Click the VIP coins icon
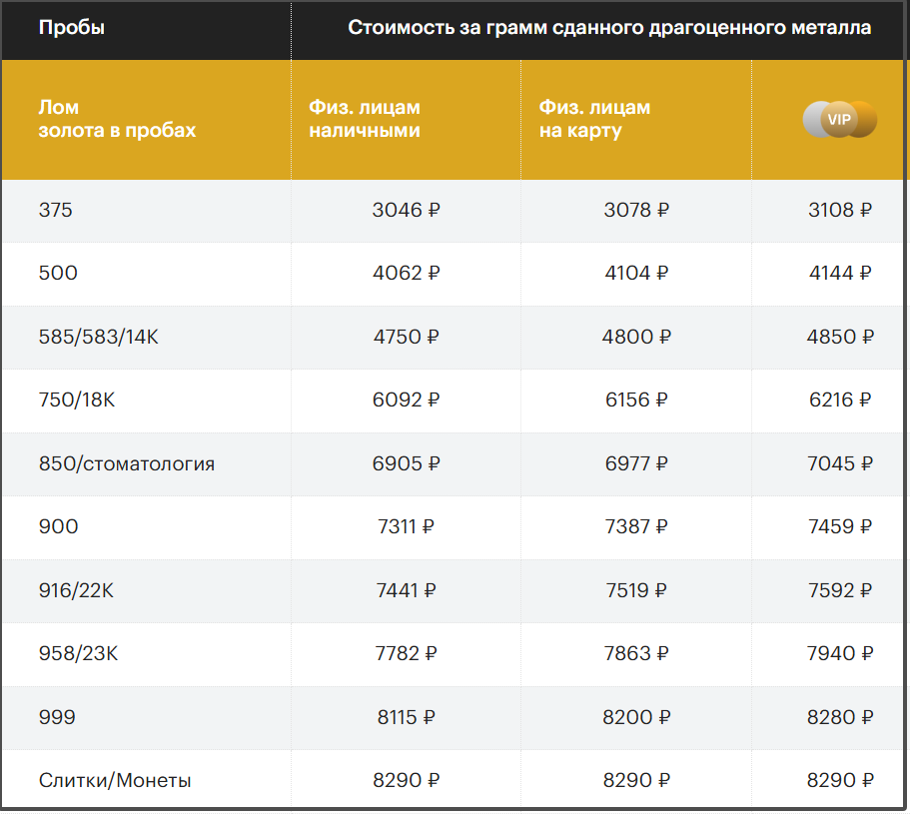The width and height of the screenshot is (910, 818). pyautogui.click(x=839, y=120)
